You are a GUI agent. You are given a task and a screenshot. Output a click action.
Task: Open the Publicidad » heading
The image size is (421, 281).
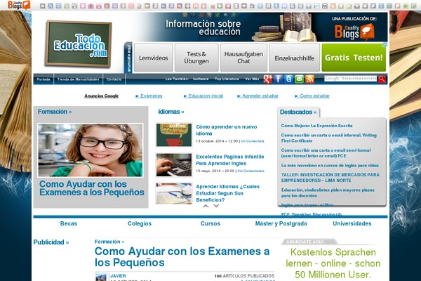(x=51, y=242)
